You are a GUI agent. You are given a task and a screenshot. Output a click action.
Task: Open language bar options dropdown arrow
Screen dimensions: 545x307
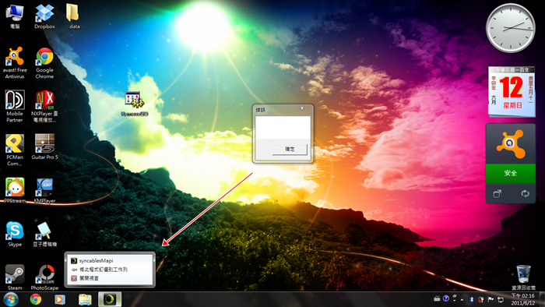(454, 301)
